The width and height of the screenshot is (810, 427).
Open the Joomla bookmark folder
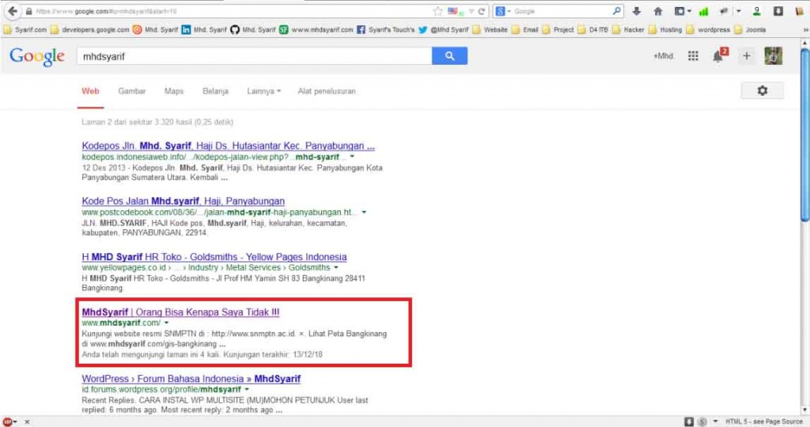pos(750,30)
